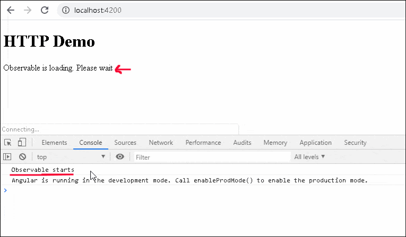This screenshot has height=237, width=406.
Task: Click the browser forward arrow
Action: tap(28, 10)
